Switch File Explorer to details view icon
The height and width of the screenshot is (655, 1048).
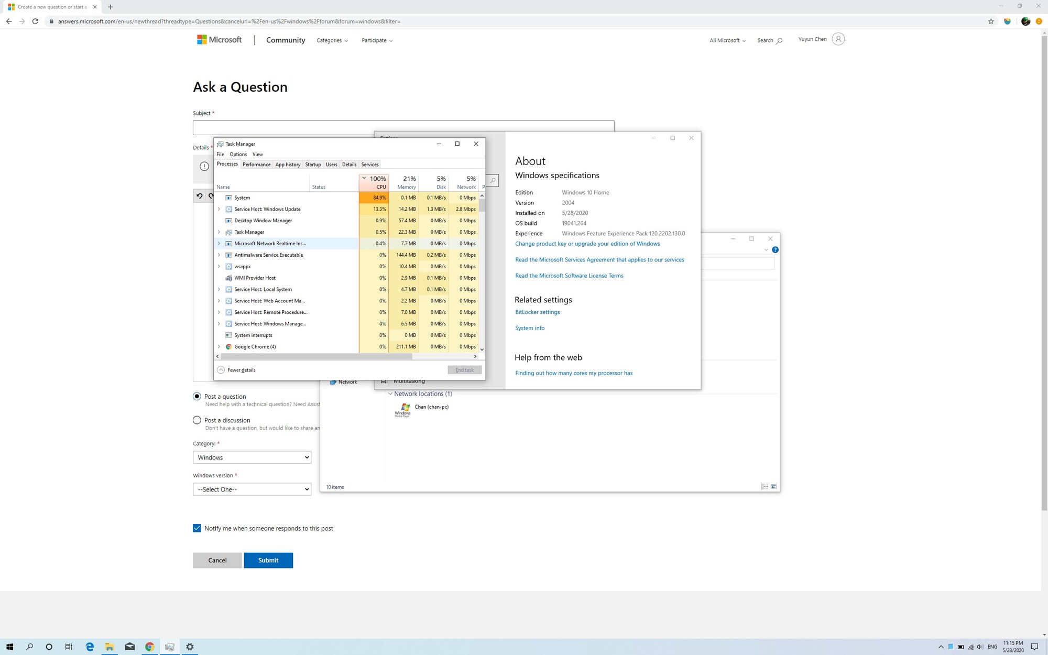(x=765, y=487)
